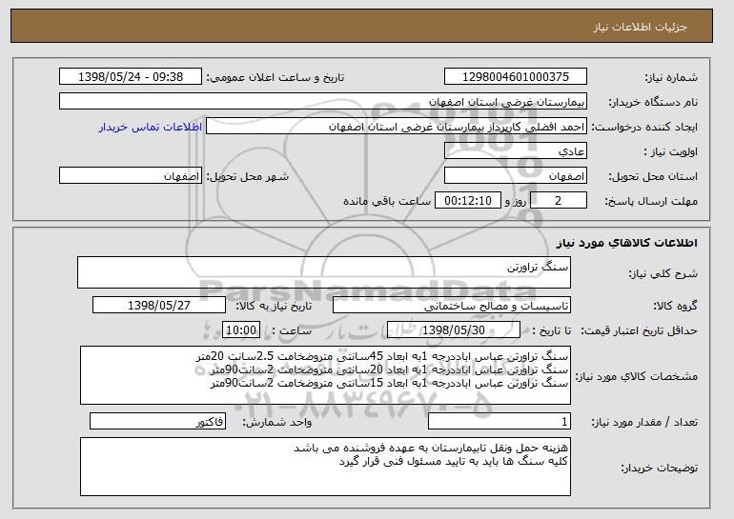Click the label حداقل تاریخ اعتبار قیمت

(x=640, y=330)
